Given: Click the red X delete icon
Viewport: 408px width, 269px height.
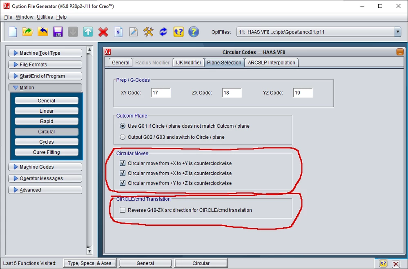Looking at the screenshot, I should 103,32.
